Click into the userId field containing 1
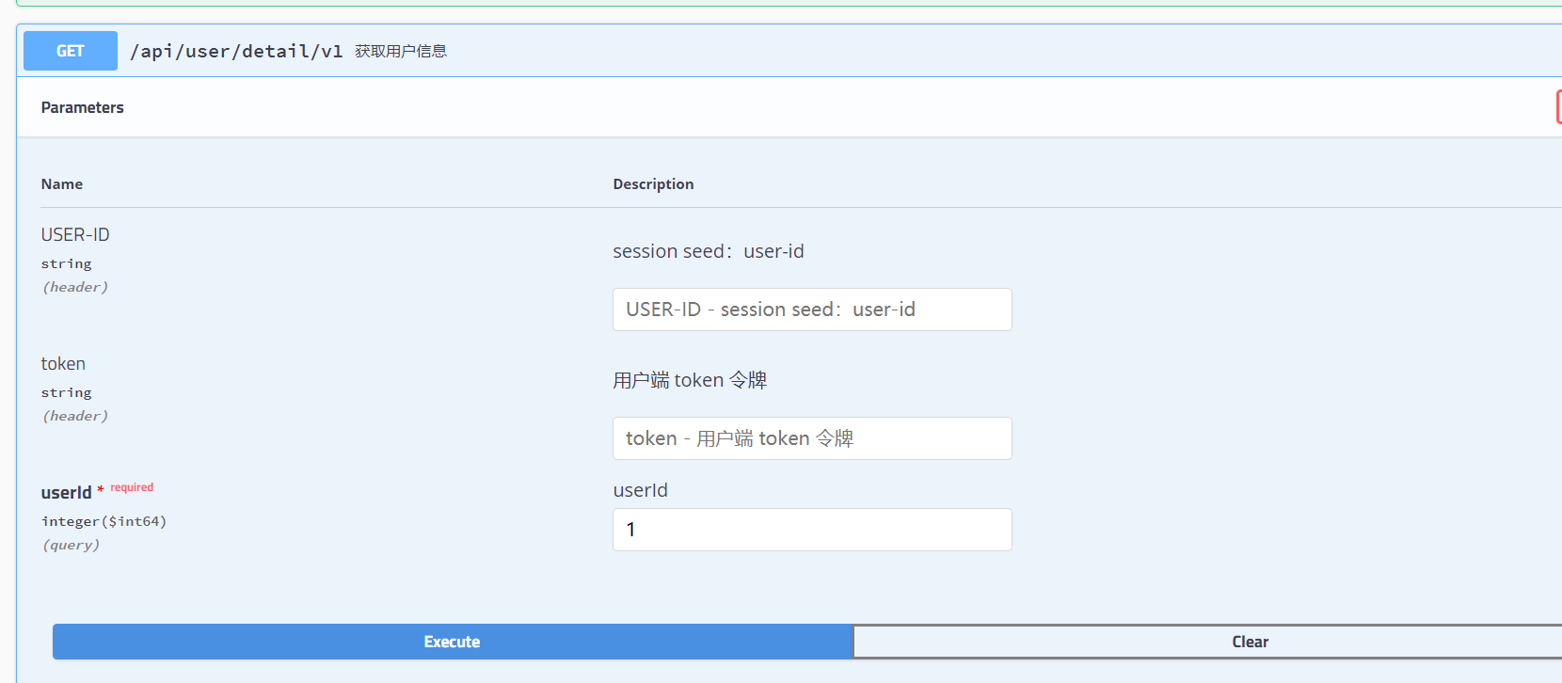The image size is (1562, 683). pyautogui.click(x=812, y=530)
